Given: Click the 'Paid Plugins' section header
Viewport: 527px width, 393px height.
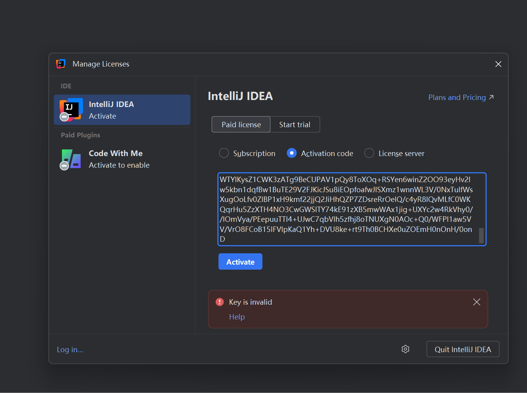Looking at the screenshot, I should pos(81,135).
